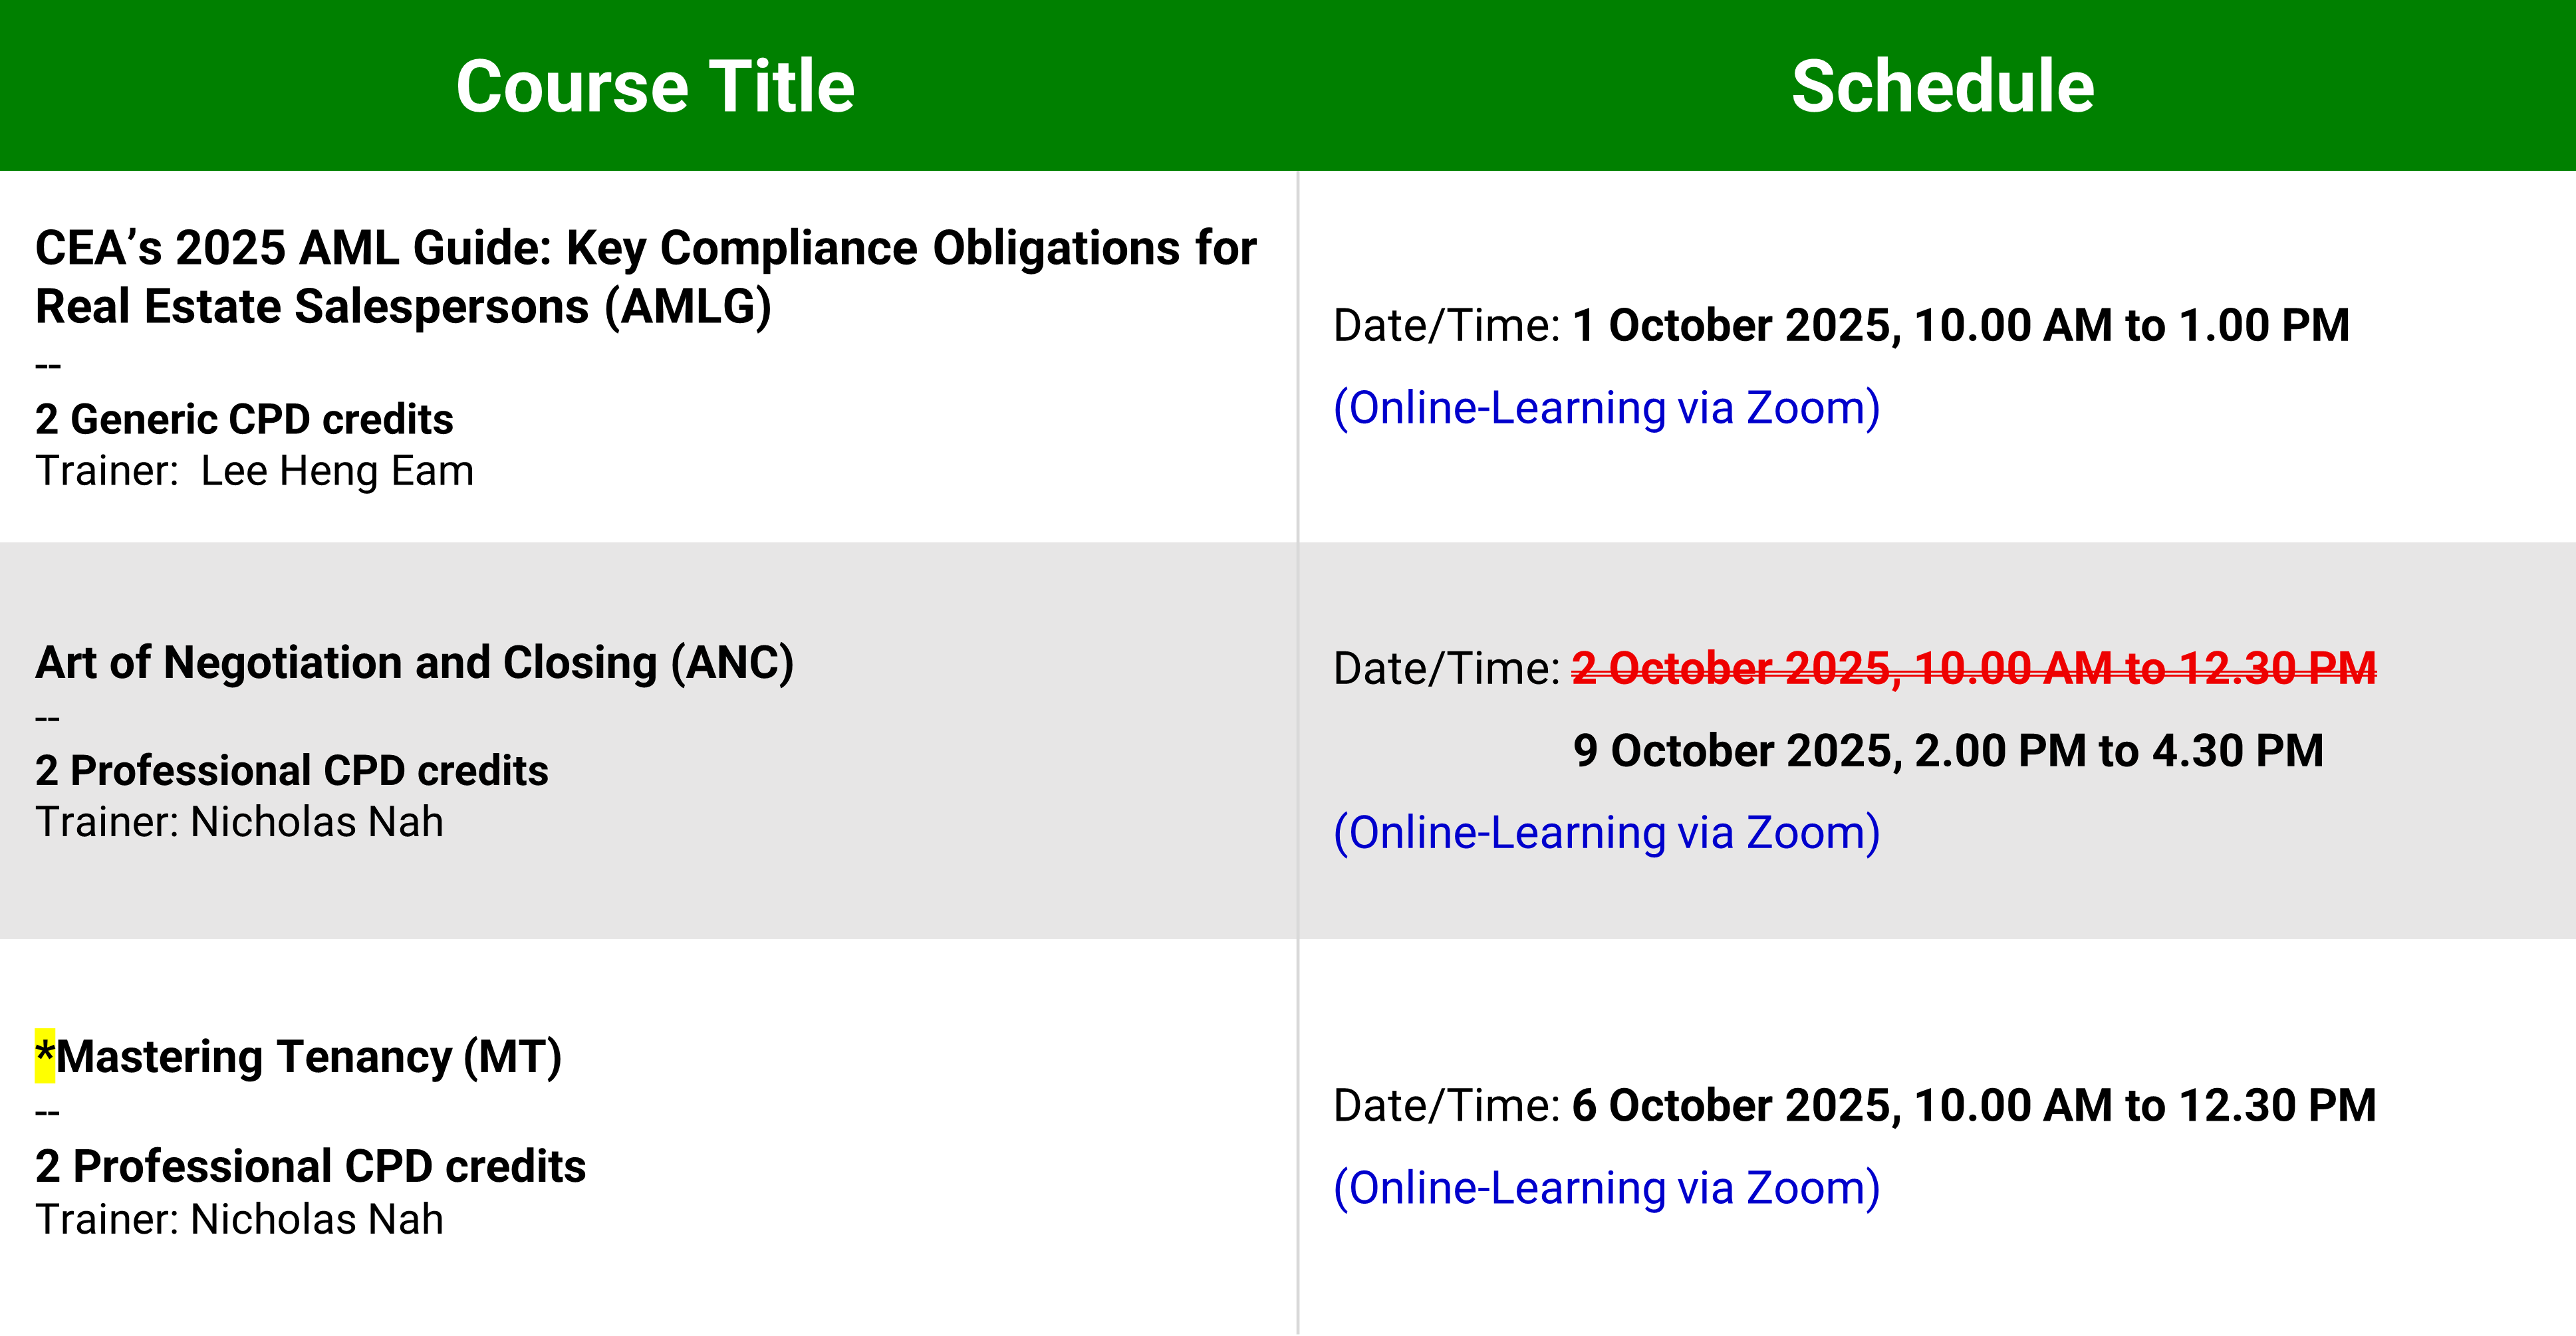Click trainer name Lee Heng Eam
The image size is (2576, 1336).
pyautogui.click(x=337, y=471)
